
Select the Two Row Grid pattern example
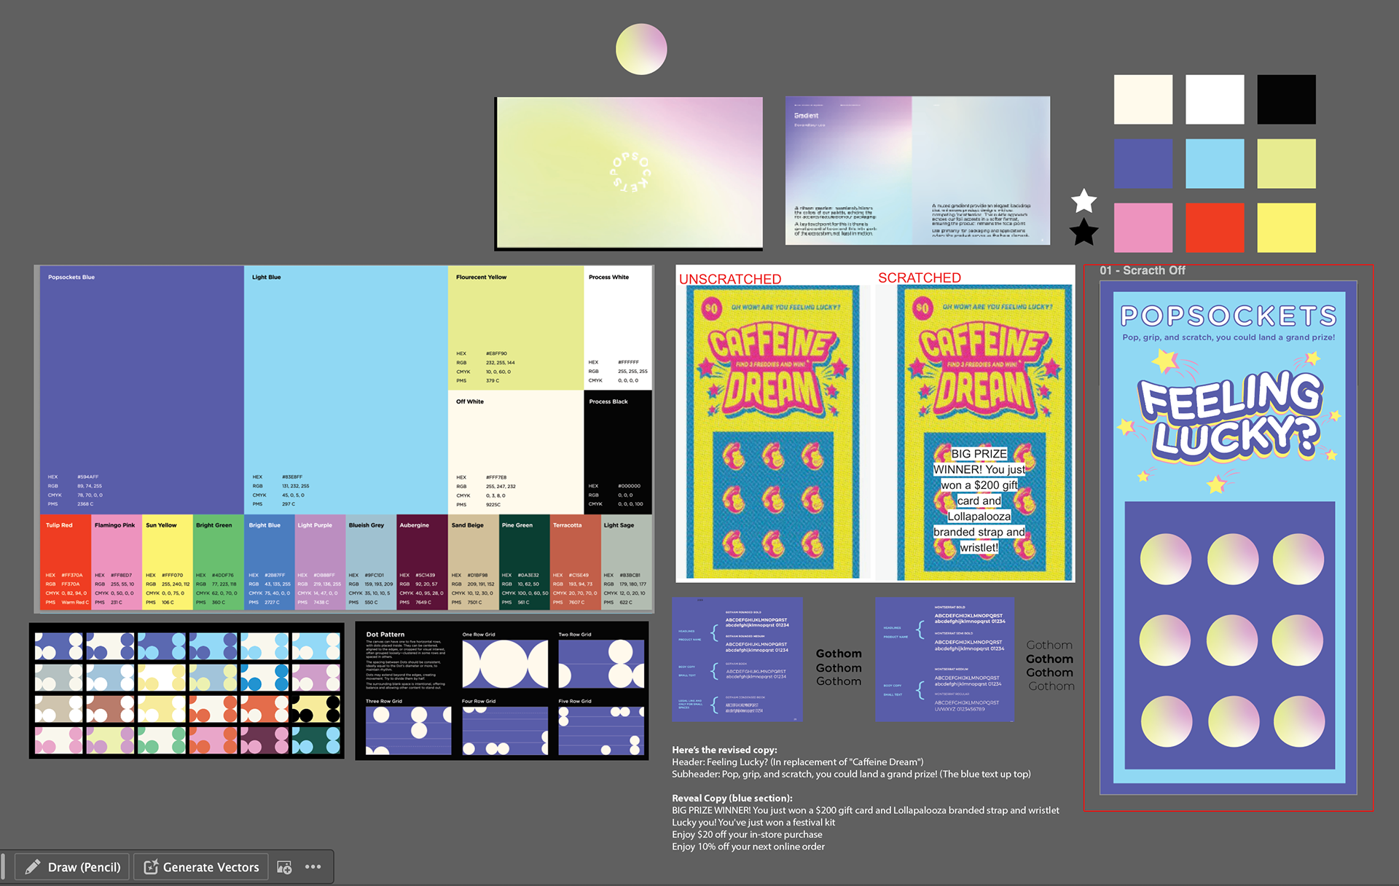601,663
